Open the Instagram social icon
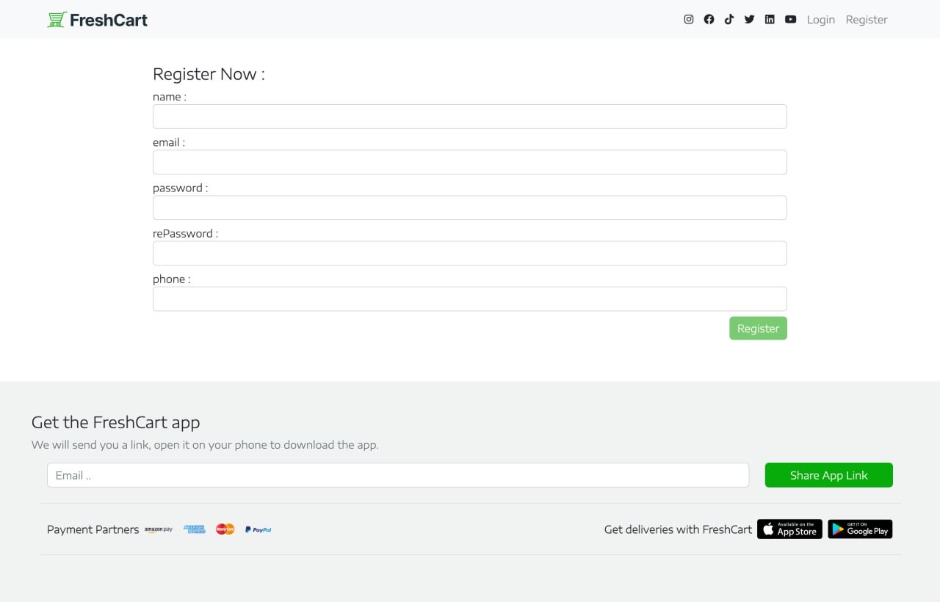Screen dimensions: 940x602 point(689,20)
